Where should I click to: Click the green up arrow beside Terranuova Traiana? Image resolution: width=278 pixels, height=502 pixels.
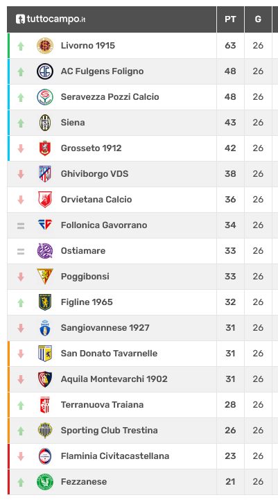tap(21, 406)
